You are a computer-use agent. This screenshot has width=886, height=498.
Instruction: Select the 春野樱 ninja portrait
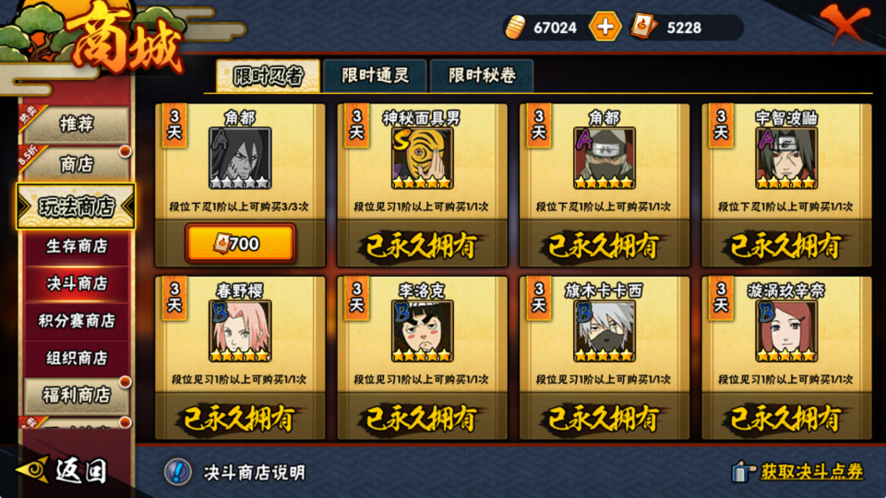tap(240, 331)
